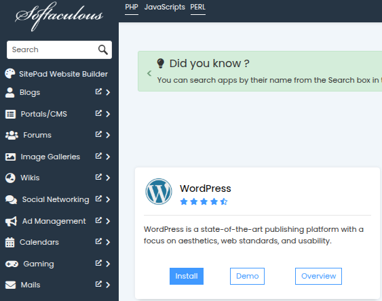Image resolution: width=382 pixels, height=301 pixels.
Task: Click the Social Networking chat bubbles icon
Action: (x=12, y=200)
